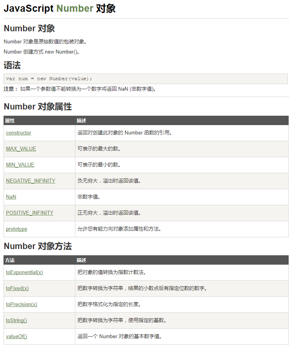291x353 pixels.
Task: Click the description '负无穷大，溢出时返回该值。'
Action: click(109, 181)
